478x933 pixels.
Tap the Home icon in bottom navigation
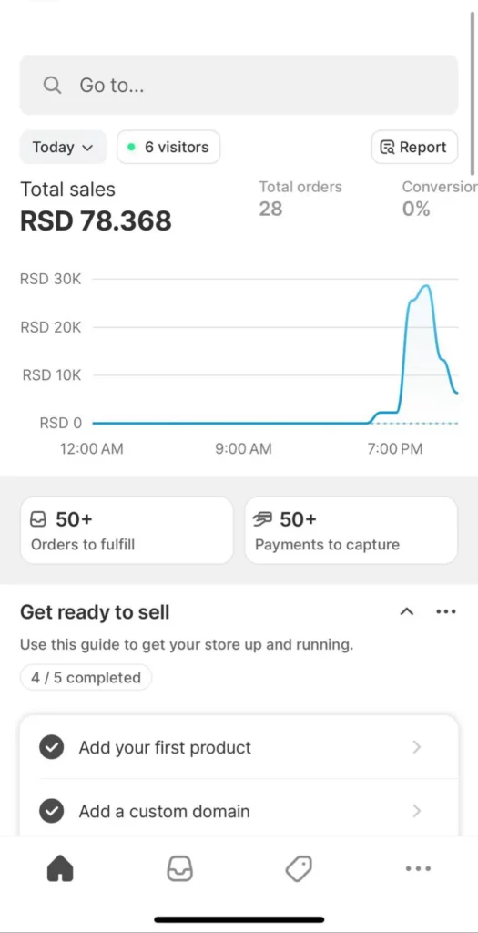(60, 868)
